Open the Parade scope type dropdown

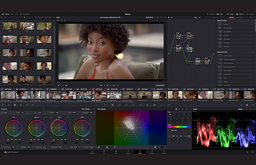(241, 109)
